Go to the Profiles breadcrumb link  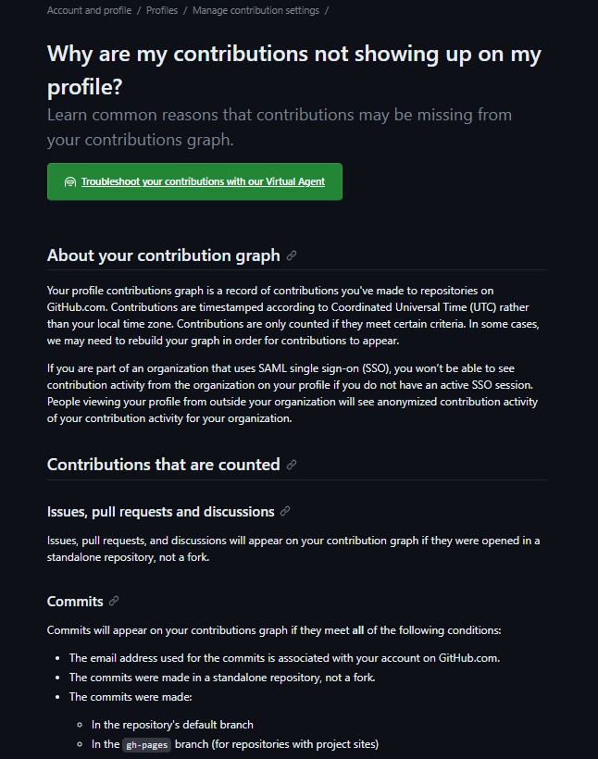pyautogui.click(x=162, y=10)
